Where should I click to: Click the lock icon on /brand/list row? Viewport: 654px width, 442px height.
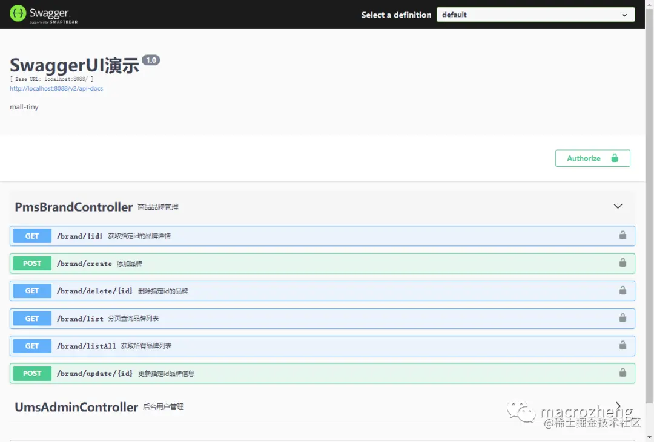[x=623, y=317]
